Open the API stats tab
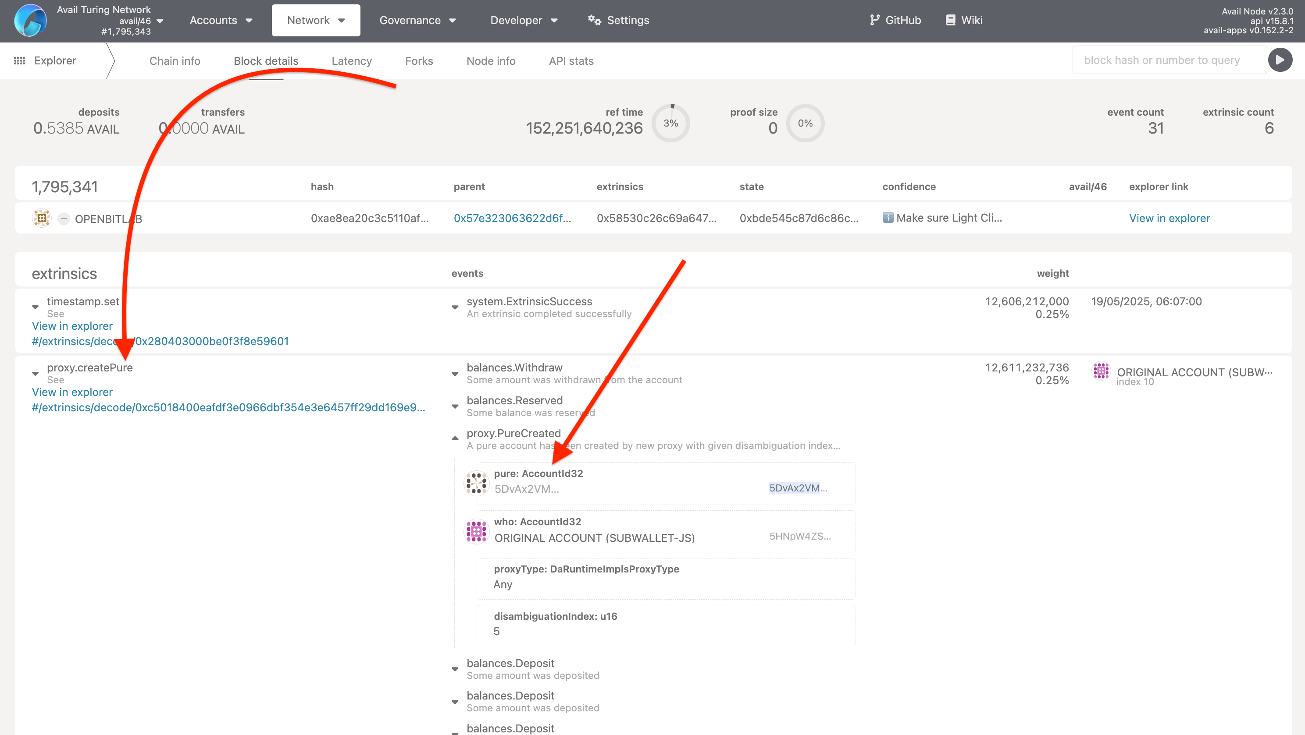 571,61
